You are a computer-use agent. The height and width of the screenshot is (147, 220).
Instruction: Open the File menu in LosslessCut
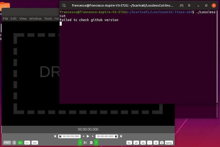(x=5, y=18)
